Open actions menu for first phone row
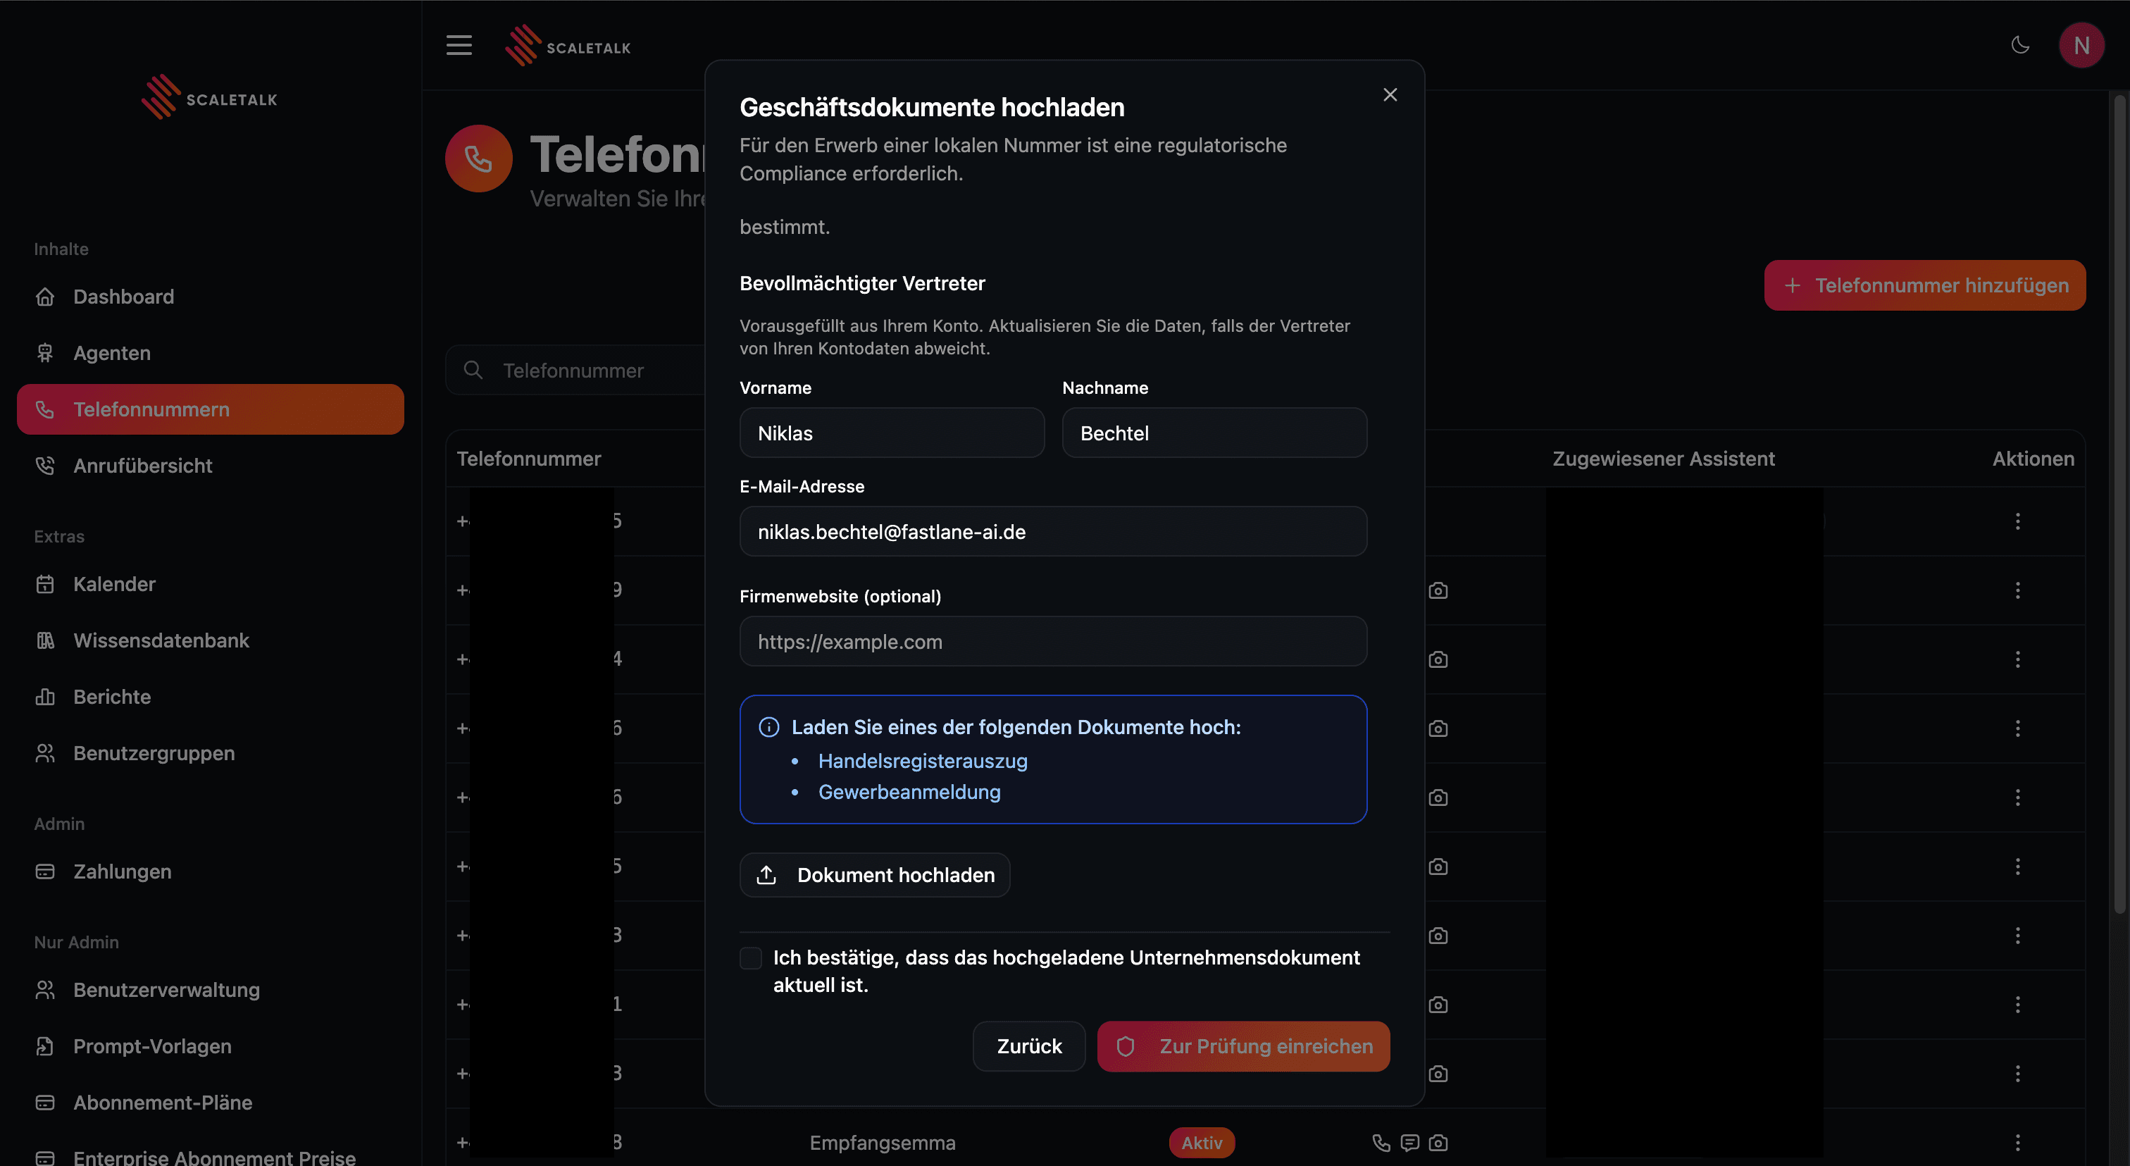This screenshot has width=2130, height=1166. click(x=2017, y=521)
